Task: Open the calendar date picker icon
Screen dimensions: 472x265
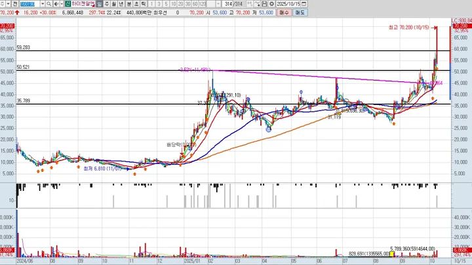Action: [x=304, y=4]
